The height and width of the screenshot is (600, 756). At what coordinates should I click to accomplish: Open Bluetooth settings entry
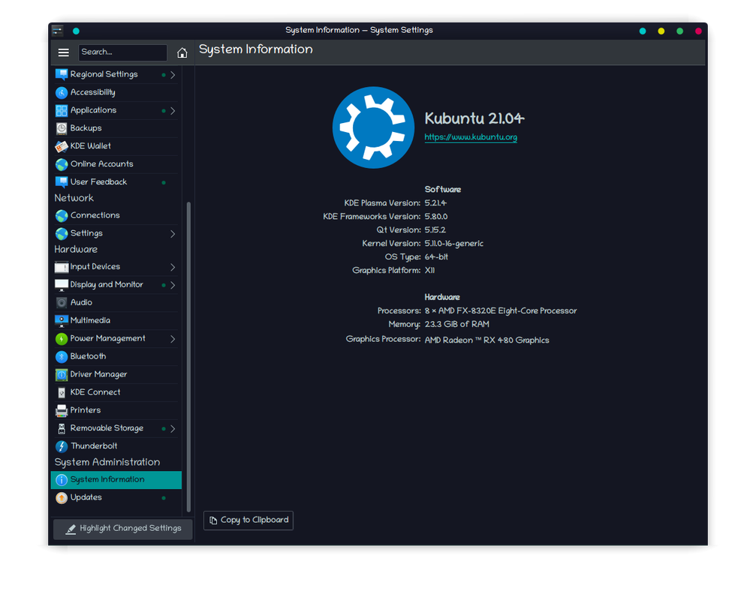(x=116, y=356)
